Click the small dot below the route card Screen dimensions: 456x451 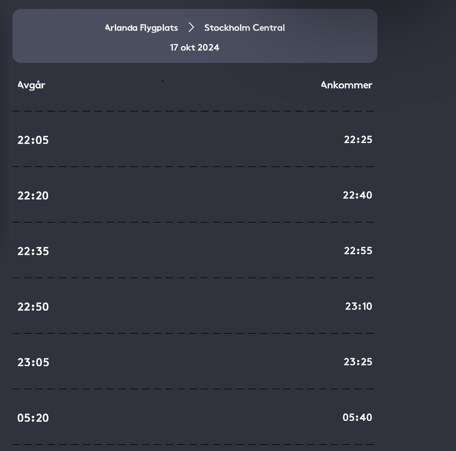coord(162,81)
